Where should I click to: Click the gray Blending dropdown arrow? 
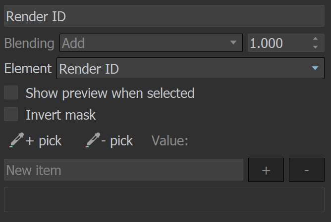coord(233,43)
